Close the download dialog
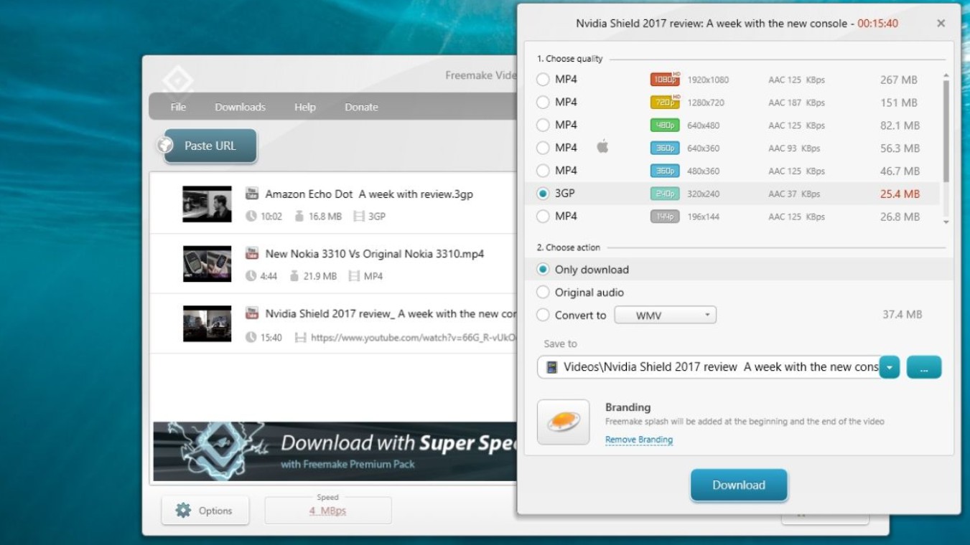Image resolution: width=970 pixels, height=545 pixels. point(941,23)
